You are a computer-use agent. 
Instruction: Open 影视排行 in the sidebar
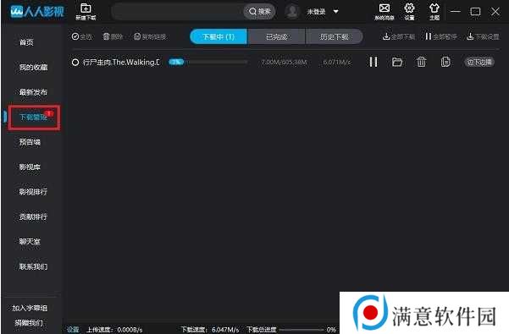33,192
